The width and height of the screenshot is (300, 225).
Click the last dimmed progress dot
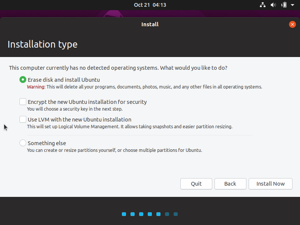[x=175, y=214]
